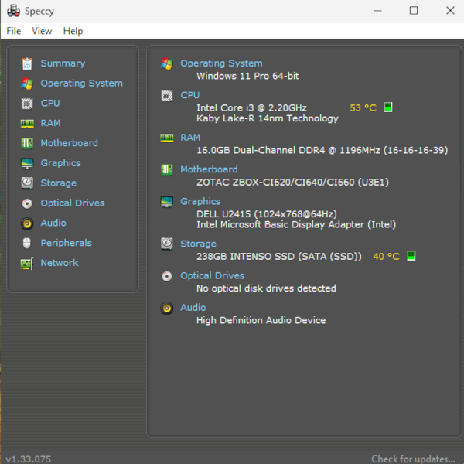The image size is (464, 464).
Task: Click the Windows 11 Pro 64-bit text
Action: click(247, 76)
